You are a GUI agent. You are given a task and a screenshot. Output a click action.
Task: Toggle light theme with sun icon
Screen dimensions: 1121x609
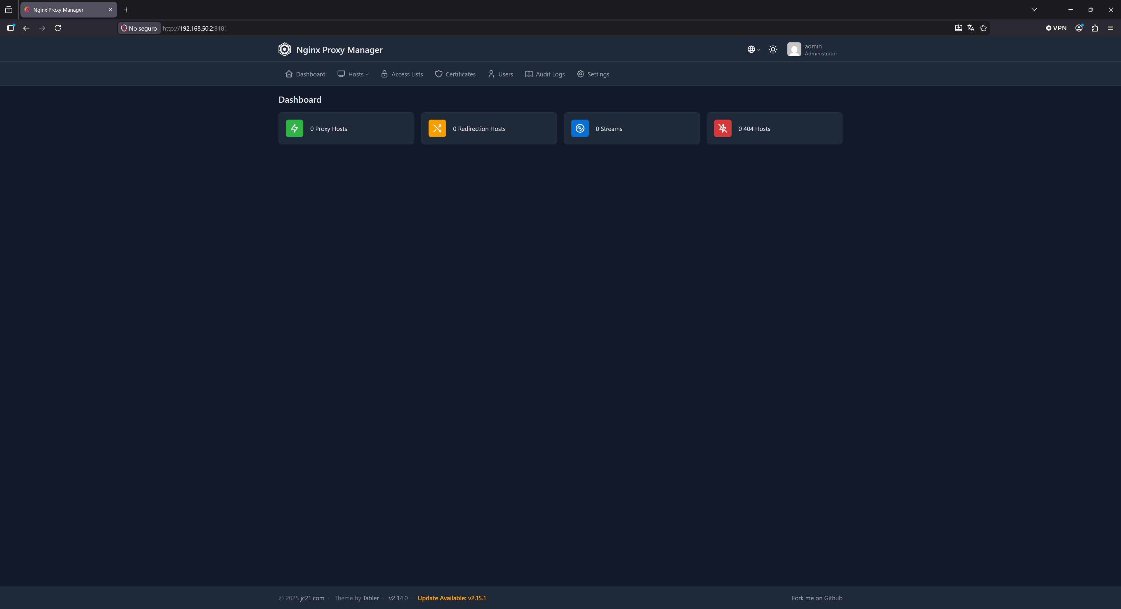point(773,50)
